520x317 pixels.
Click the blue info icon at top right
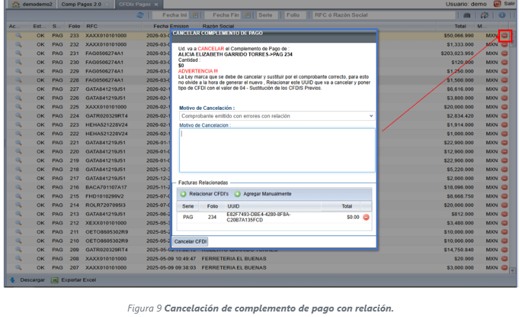point(502,14)
